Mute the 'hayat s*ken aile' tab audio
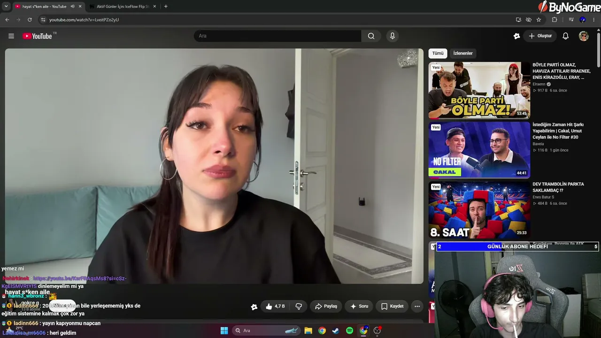Screen dimensions: 601x338 coord(72,7)
